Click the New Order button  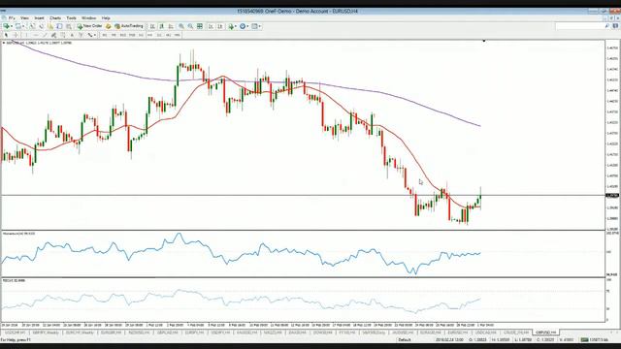[x=89, y=26]
